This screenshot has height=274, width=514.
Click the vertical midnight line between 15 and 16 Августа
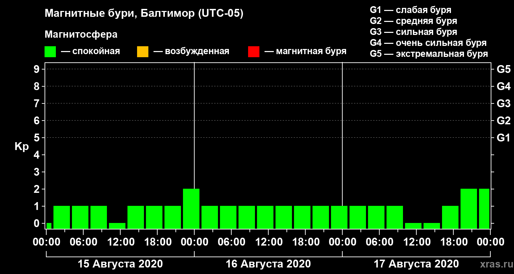194,125
